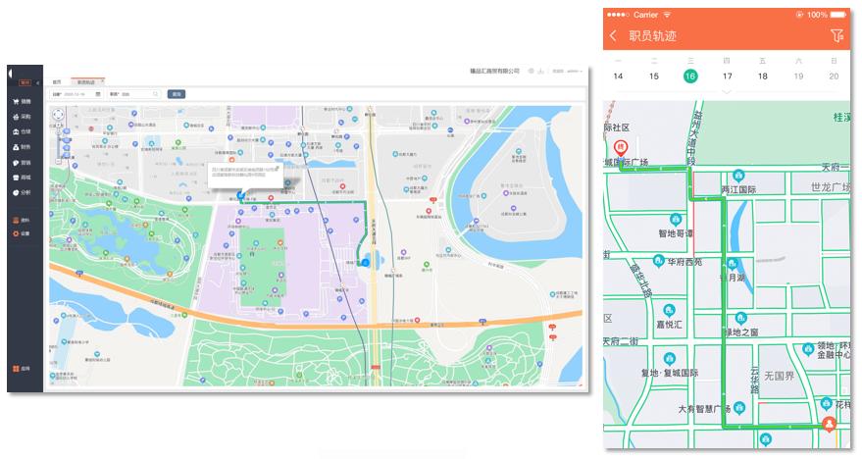The image size is (862, 459).
Task: Click the 复地·复城国际 building marker
Action: [x=669, y=359]
